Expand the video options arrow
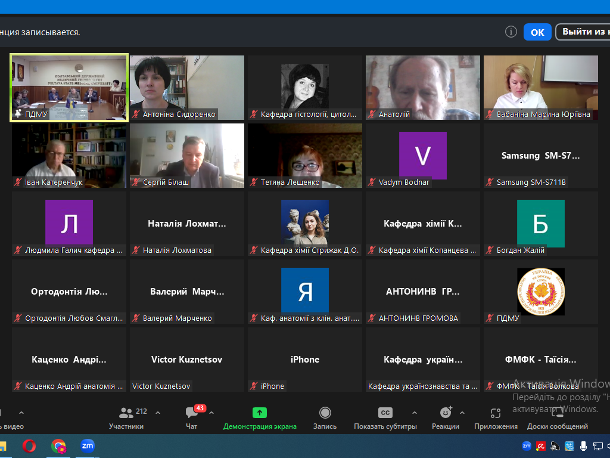 [21, 413]
